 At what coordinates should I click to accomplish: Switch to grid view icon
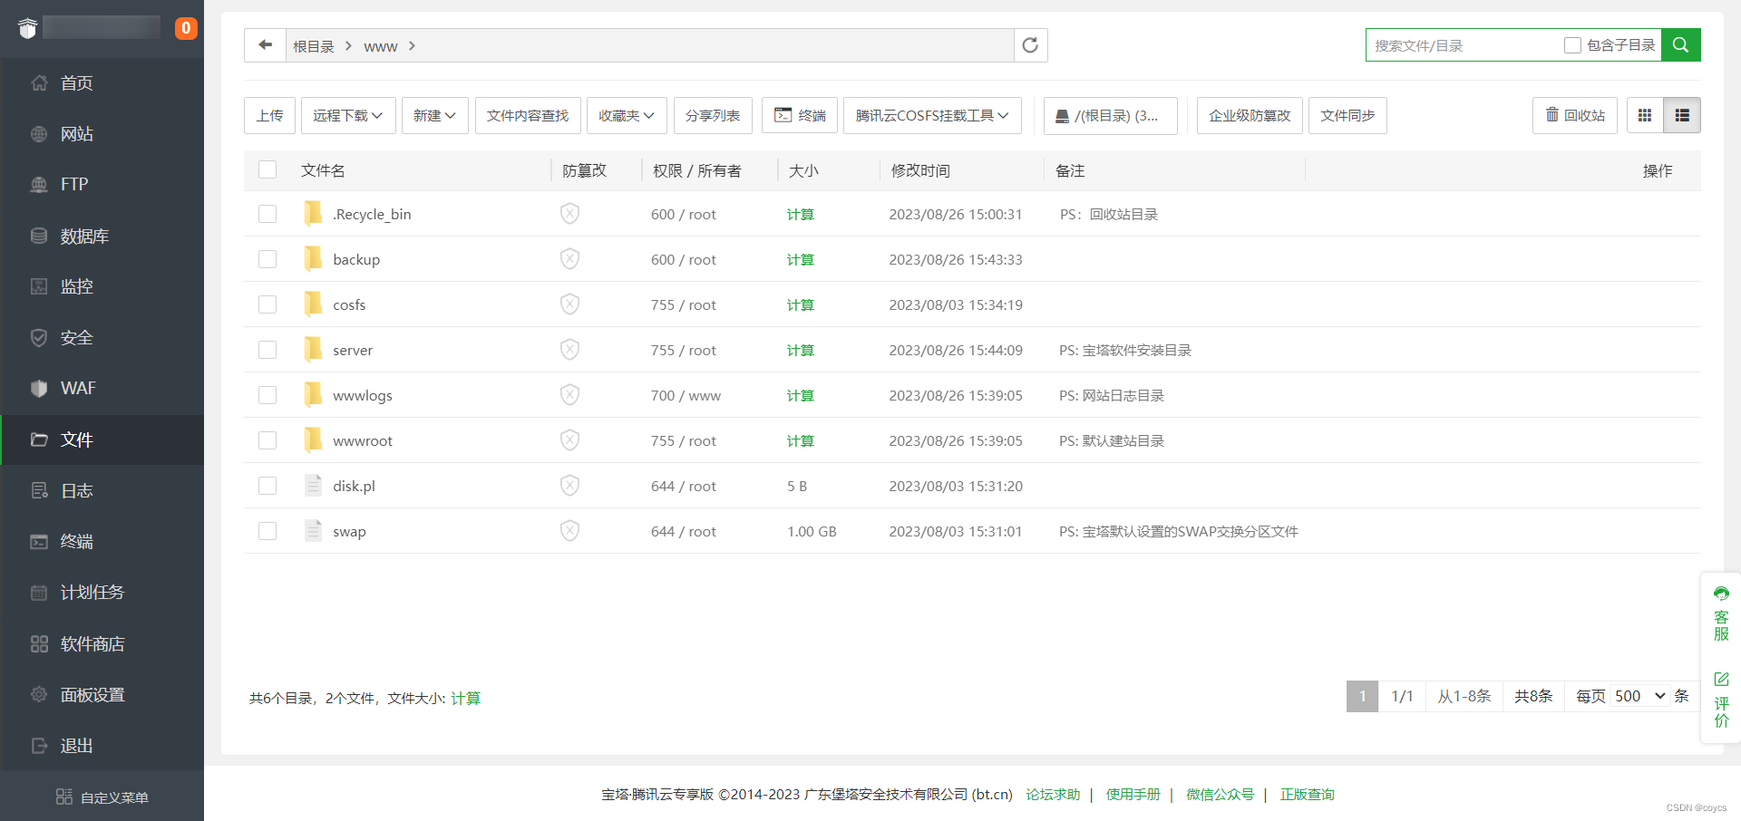coord(1645,115)
